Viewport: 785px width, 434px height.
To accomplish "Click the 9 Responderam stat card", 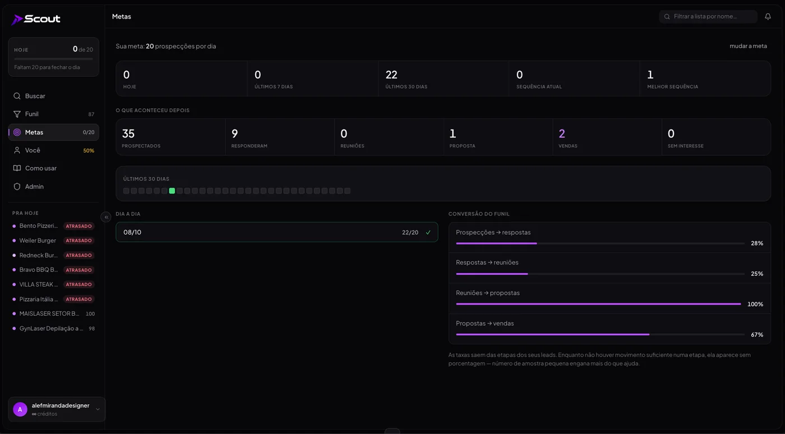I will click(x=280, y=137).
